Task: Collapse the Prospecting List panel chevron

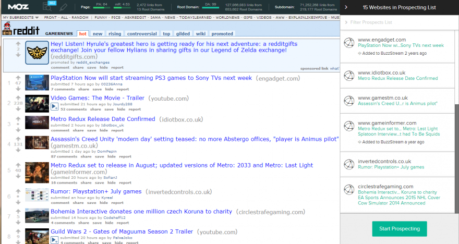Action: [346, 7]
